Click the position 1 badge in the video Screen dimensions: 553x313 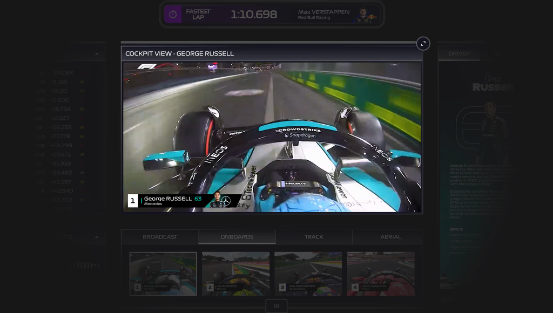click(133, 201)
